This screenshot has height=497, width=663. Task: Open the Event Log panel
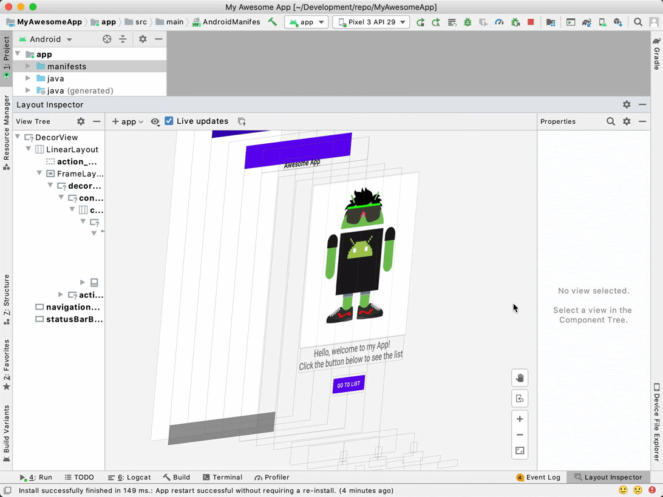coord(538,478)
